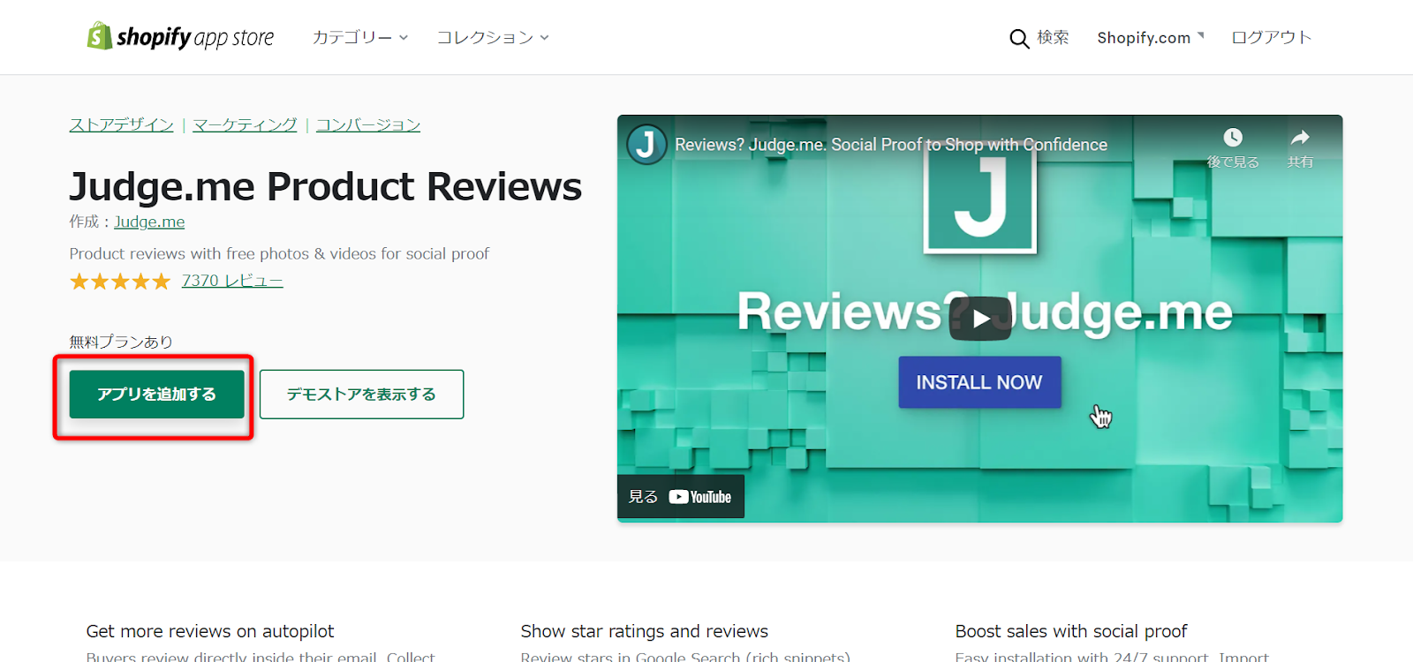
Task: Click the 共有 share arrow icon
Action: coord(1300,138)
